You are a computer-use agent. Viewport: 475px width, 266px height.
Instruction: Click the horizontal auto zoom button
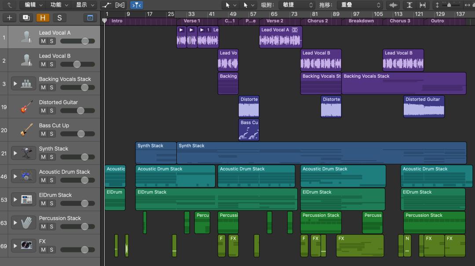(423, 5)
